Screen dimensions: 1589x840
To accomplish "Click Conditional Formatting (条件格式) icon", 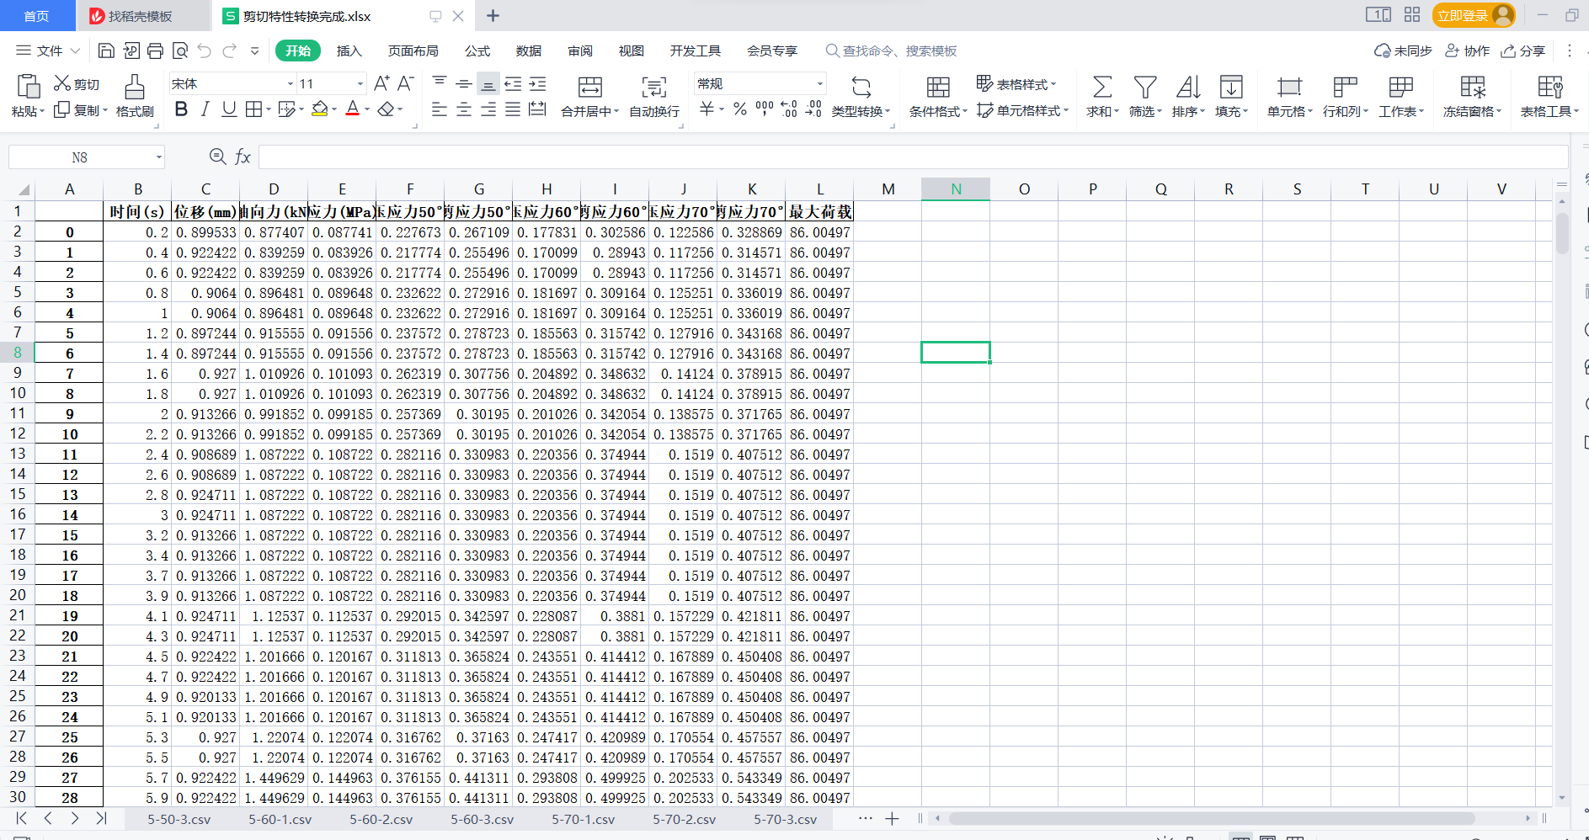I will click(x=938, y=87).
